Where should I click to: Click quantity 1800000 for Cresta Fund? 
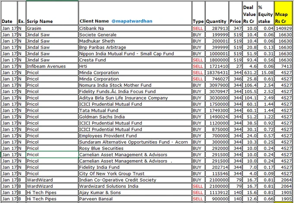pyautogui.click(x=217, y=60)
